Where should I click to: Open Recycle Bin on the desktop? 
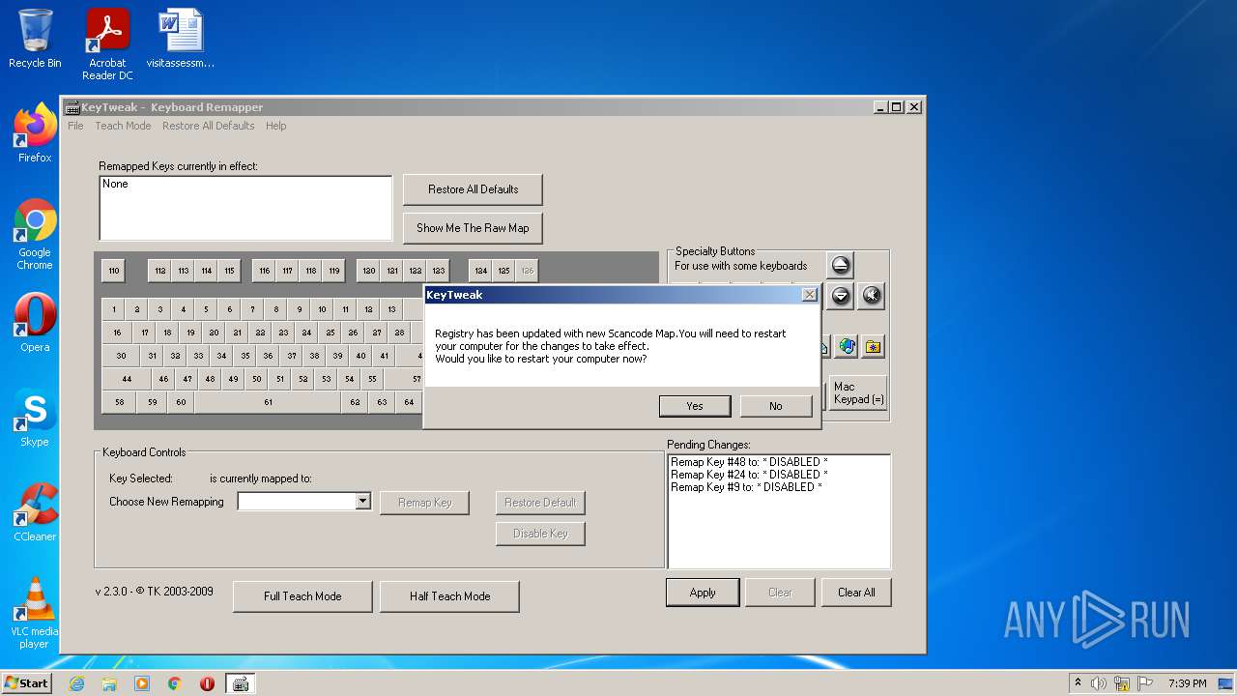click(x=35, y=39)
